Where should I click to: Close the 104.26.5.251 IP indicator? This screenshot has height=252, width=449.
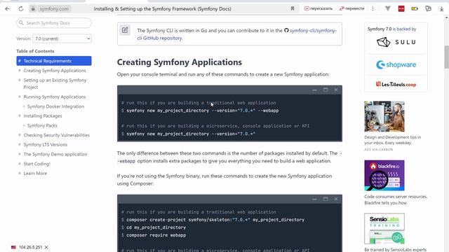tap(46, 247)
